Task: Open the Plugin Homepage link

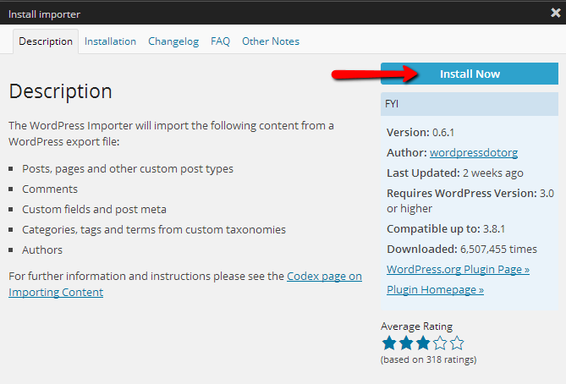Action: [x=435, y=289]
